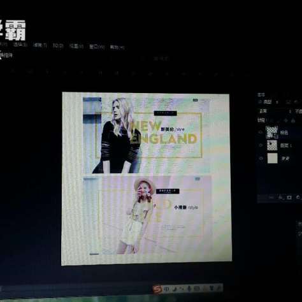This screenshot has height=302, width=302.
Task: Open the wrench toolbox icon on IME bar
Action: (x=219, y=288)
